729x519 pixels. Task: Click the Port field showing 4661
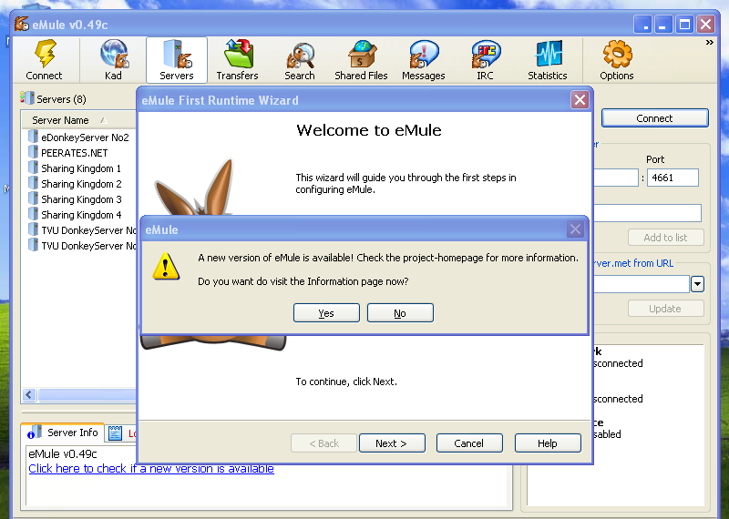pyautogui.click(x=673, y=178)
